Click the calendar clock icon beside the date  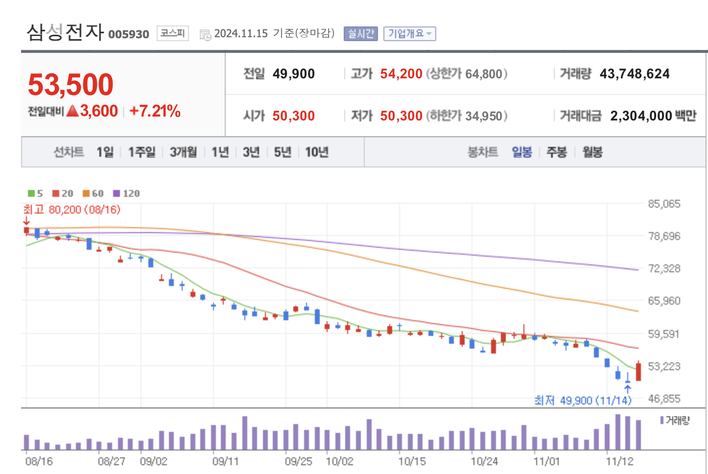click(x=205, y=34)
